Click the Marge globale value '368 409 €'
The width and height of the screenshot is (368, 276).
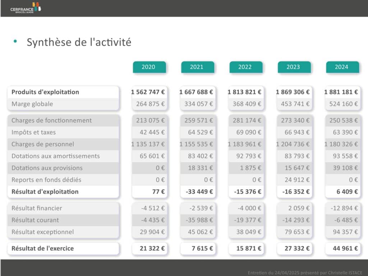point(247,104)
